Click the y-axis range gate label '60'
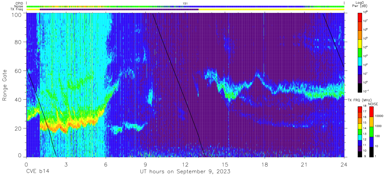Image resolution: width=387 pixels, height=178 pixels. [18, 71]
